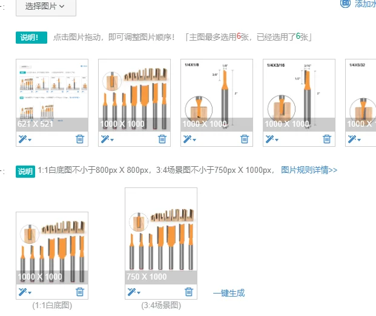Expand edit arrow on 1/4X1/8 image
The image size is (376, 316).
194,140
